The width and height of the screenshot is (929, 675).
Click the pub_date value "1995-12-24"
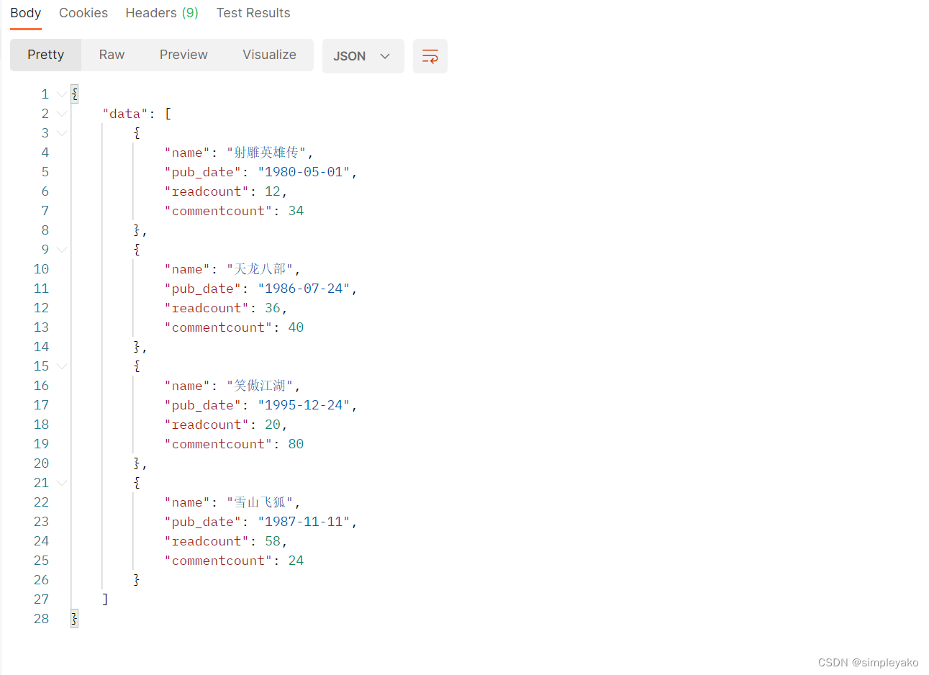tap(305, 404)
